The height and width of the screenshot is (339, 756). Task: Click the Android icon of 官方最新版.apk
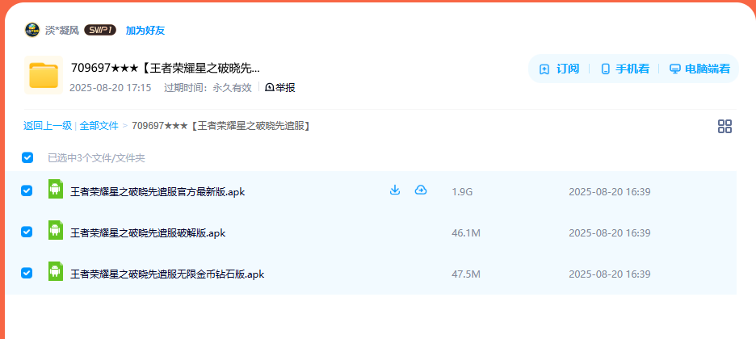56,189
